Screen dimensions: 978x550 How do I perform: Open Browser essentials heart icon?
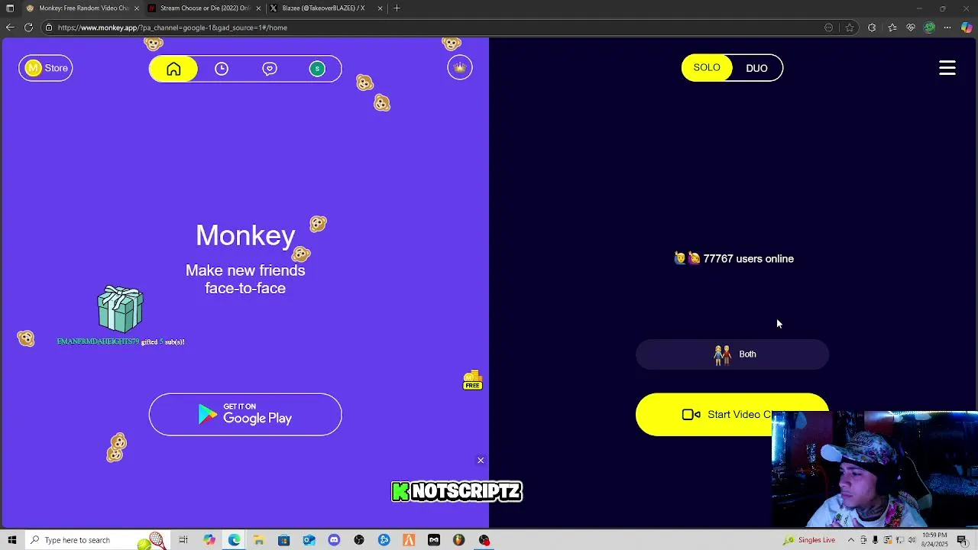click(911, 27)
